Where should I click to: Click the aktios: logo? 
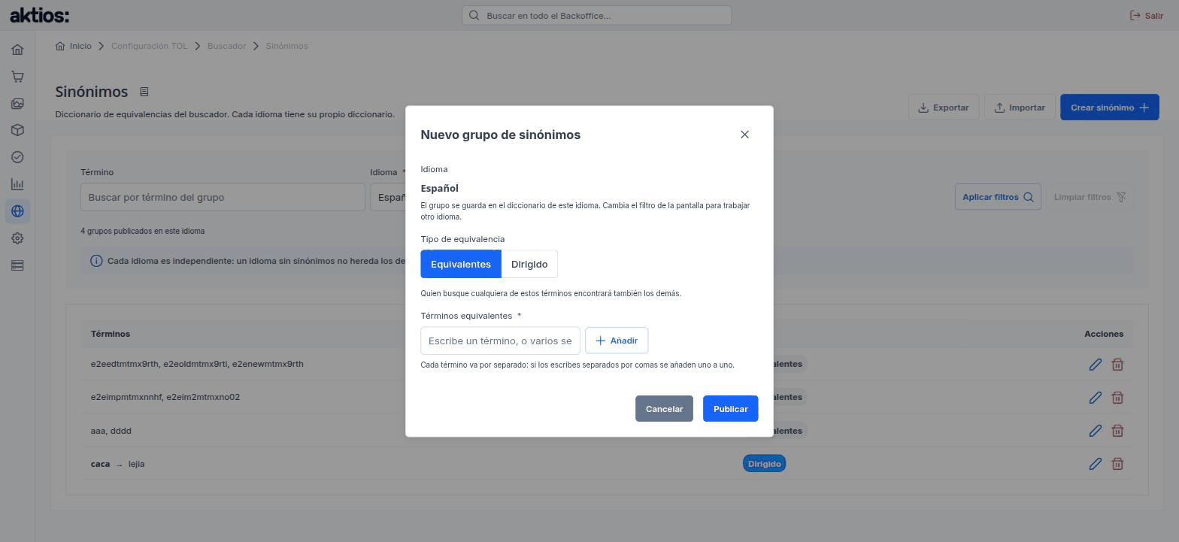point(39,15)
